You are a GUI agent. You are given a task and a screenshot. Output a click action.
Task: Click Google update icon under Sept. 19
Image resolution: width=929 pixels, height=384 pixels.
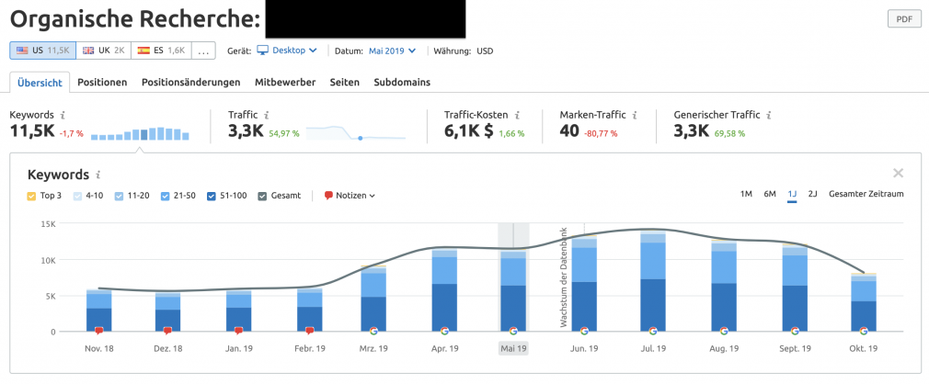tap(795, 331)
